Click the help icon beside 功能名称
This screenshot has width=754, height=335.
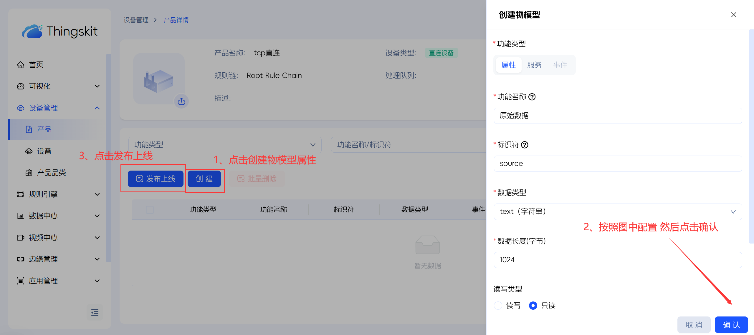pos(532,97)
